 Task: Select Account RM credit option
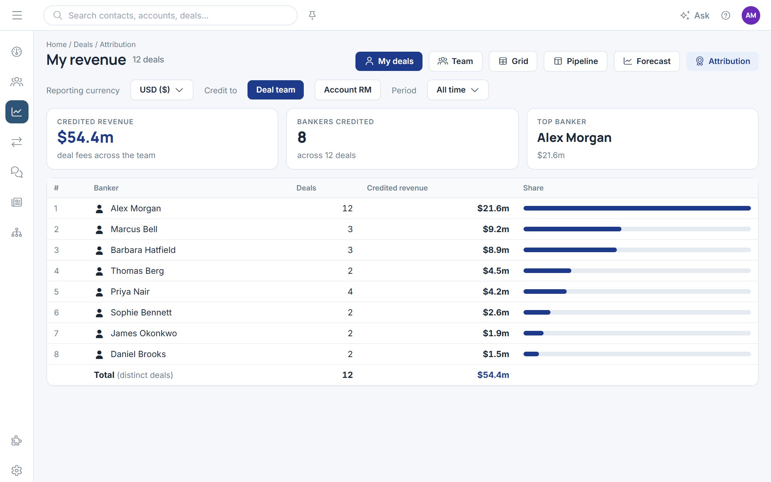[347, 90]
